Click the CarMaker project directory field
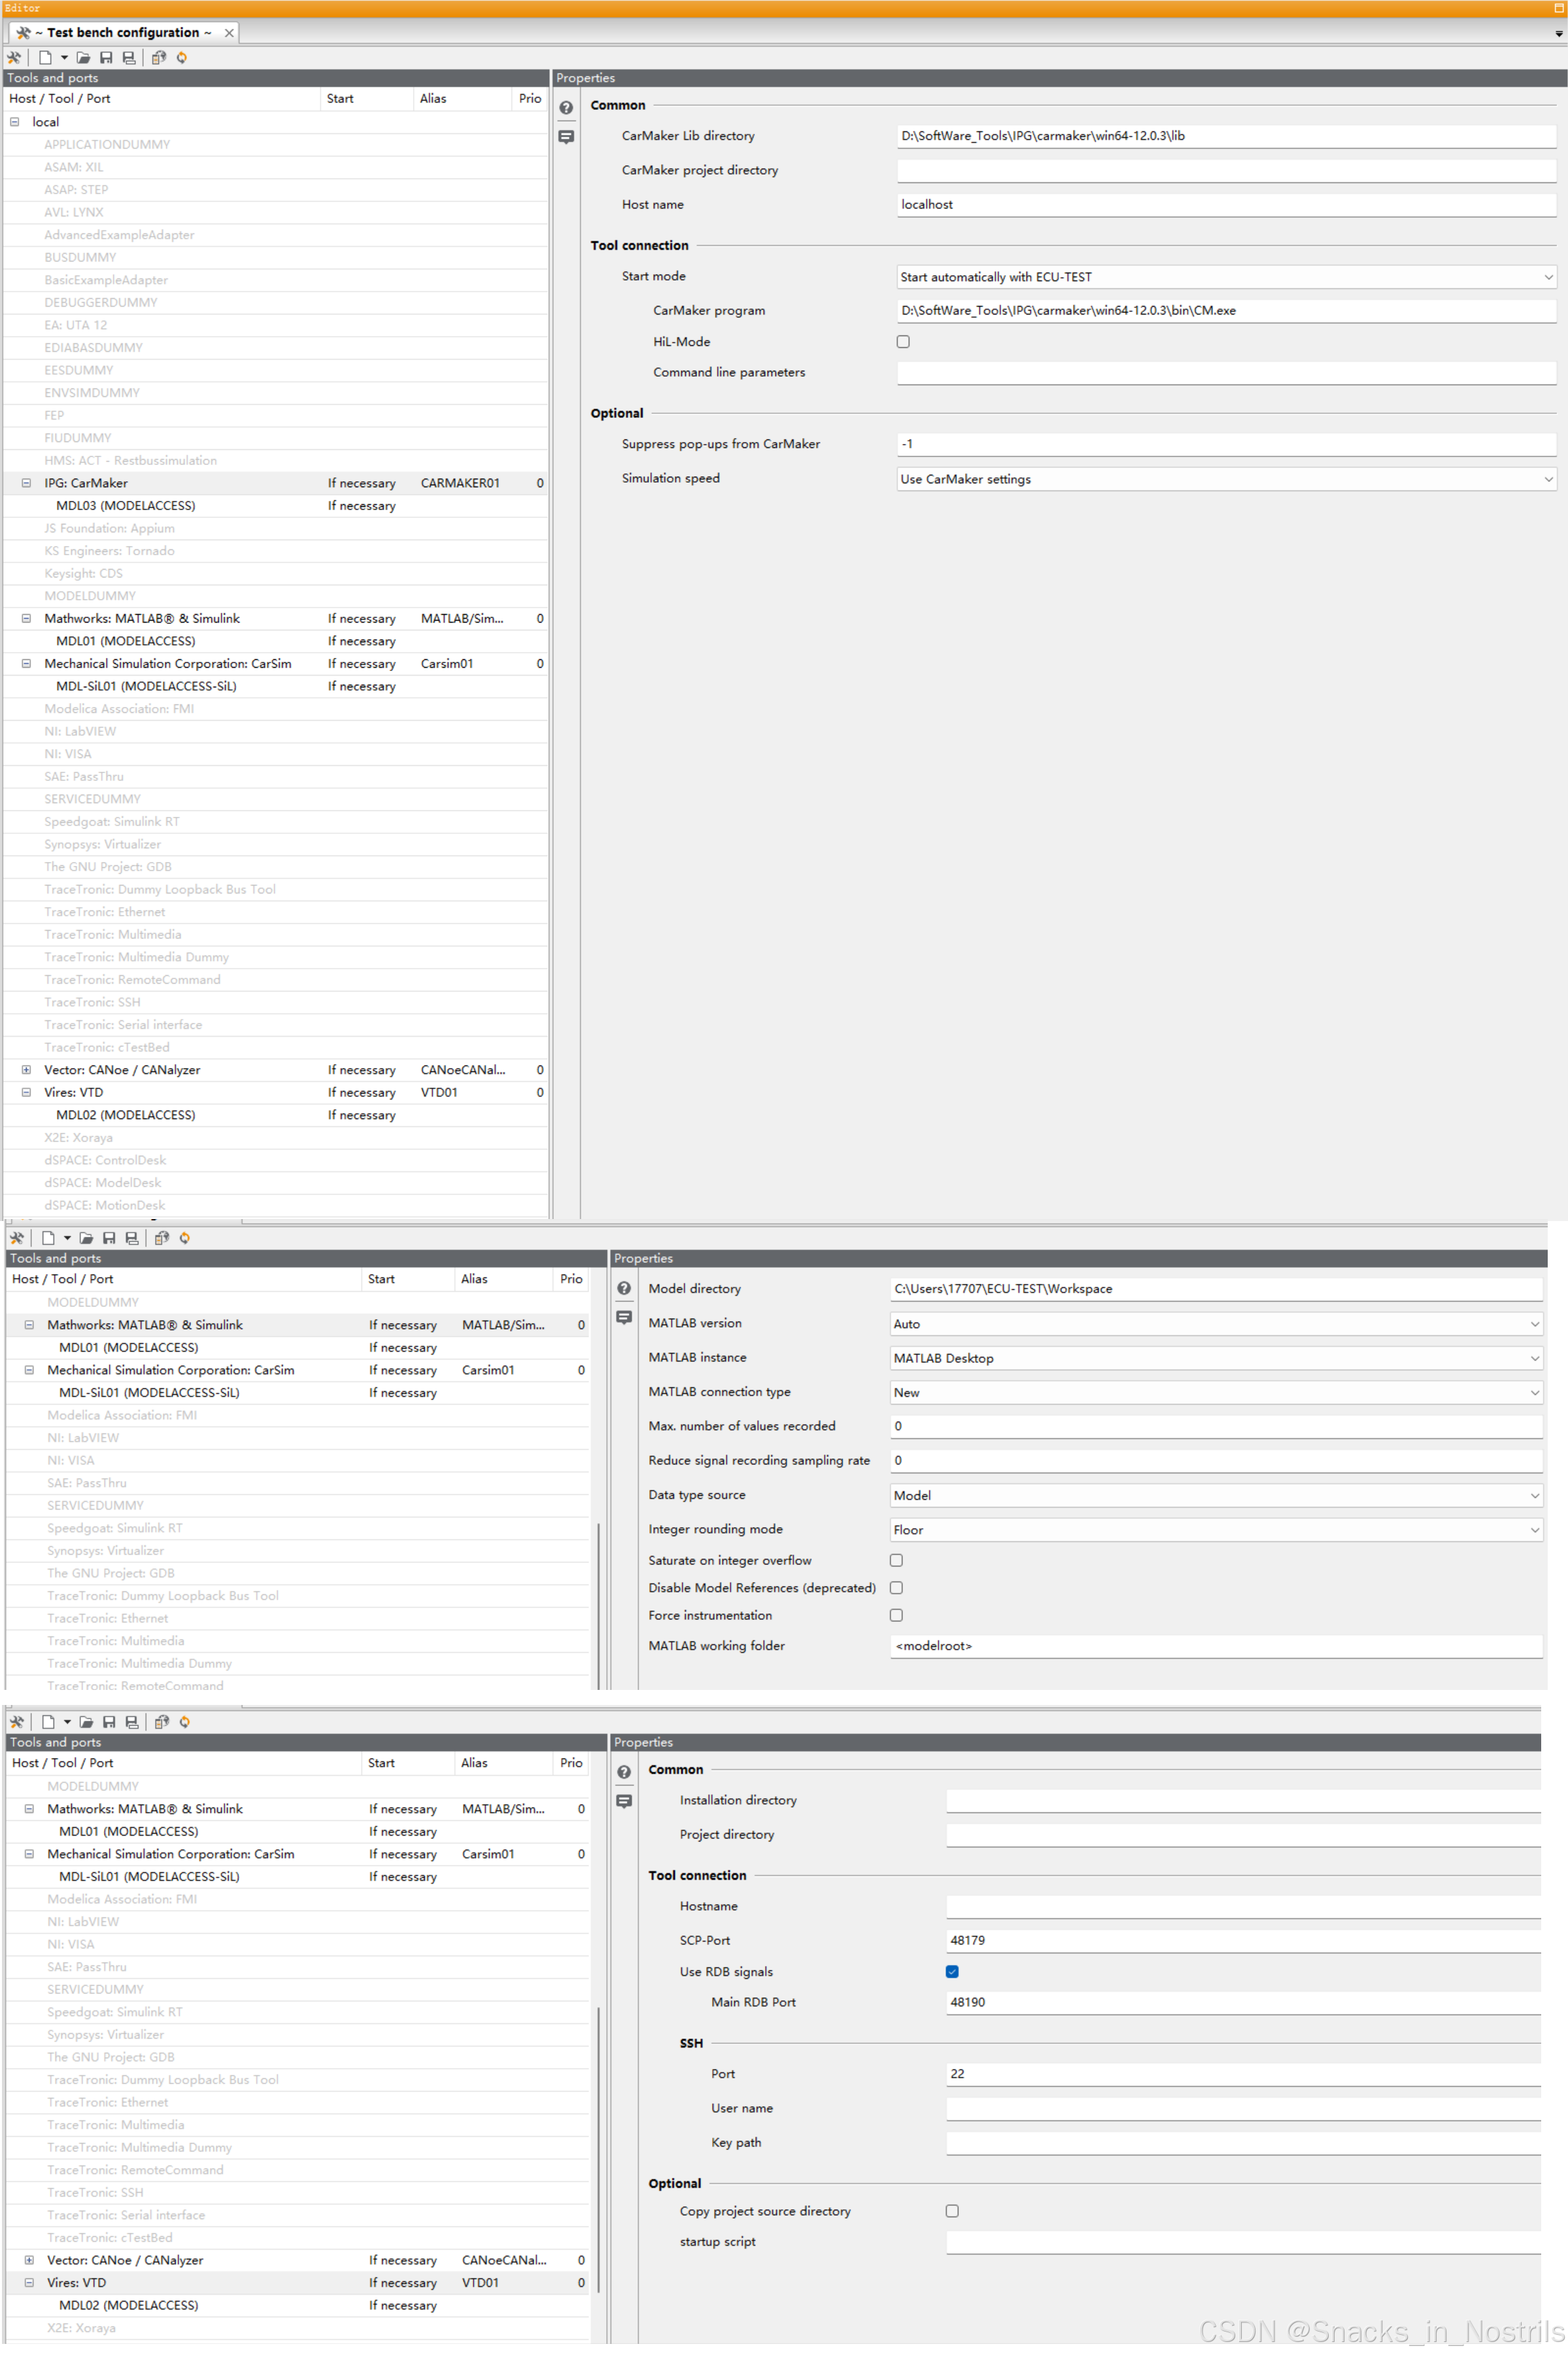Viewport: 1568px width, 2357px height. pyautogui.click(x=1226, y=171)
